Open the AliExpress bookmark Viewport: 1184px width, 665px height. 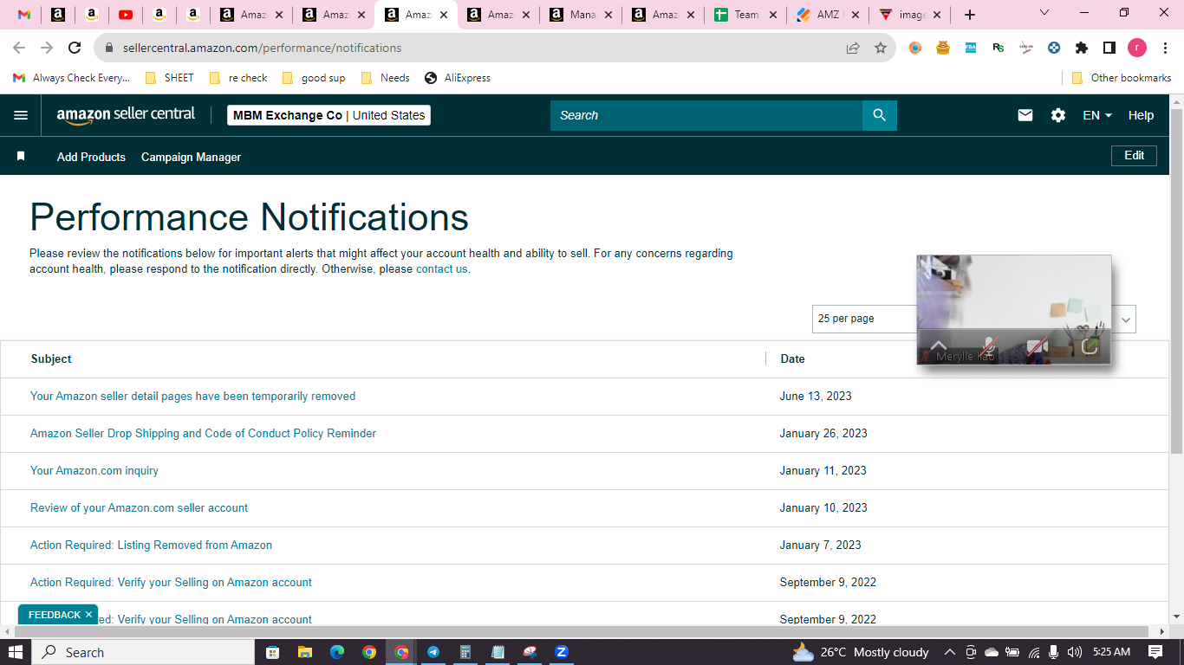(x=458, y=78)
